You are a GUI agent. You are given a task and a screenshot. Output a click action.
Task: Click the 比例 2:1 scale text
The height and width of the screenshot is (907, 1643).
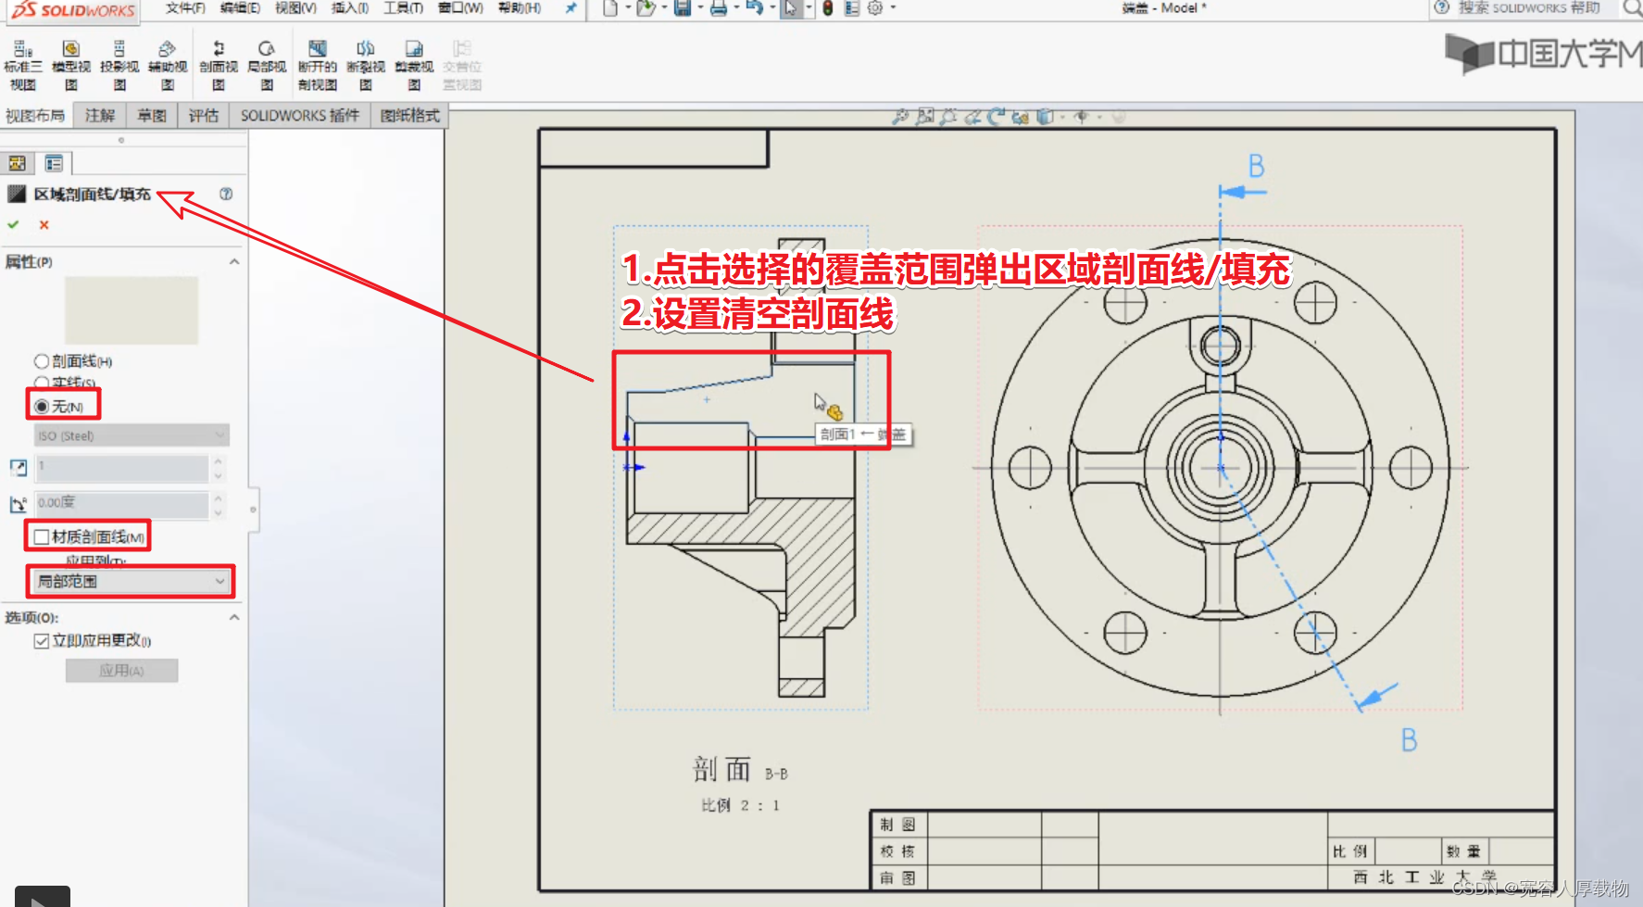coord(740,805)
